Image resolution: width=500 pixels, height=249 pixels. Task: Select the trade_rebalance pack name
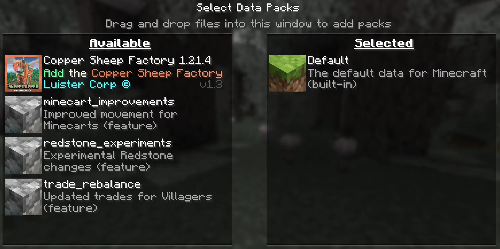pyautogui.click(x=92, y=184)
